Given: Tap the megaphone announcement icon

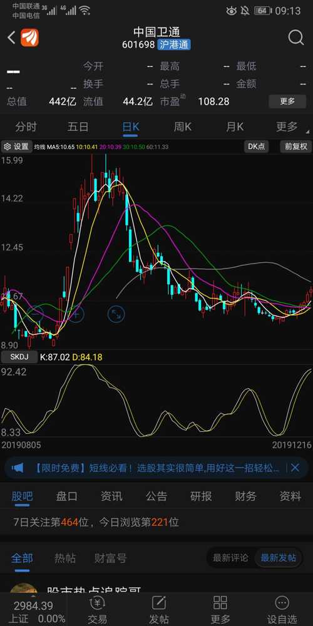Looking at the screenshot, I should [x=18, y=468].
